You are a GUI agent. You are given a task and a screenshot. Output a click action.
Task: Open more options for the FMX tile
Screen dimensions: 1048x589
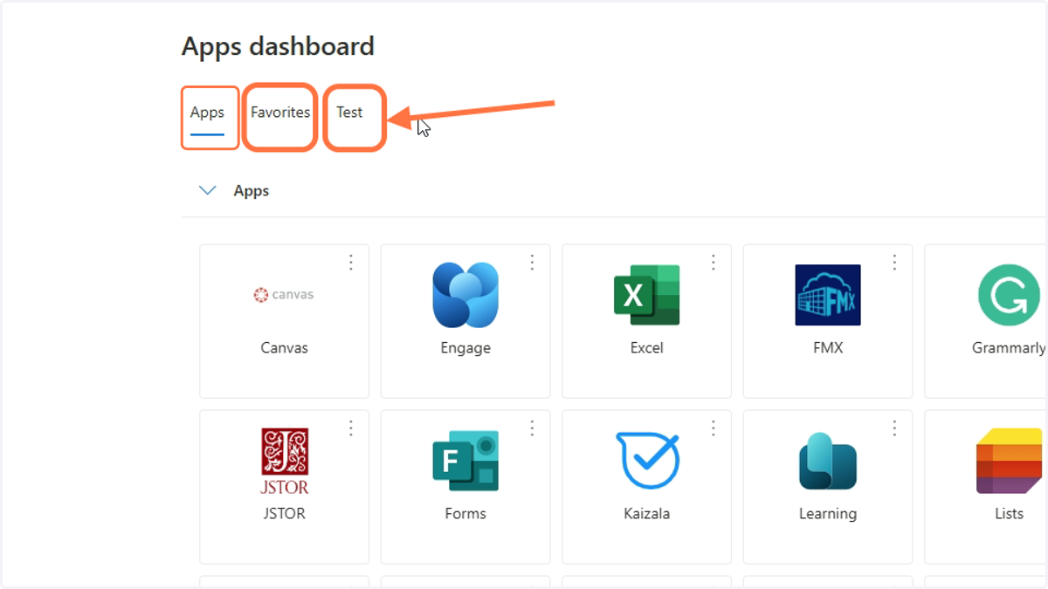click(894, 262)
